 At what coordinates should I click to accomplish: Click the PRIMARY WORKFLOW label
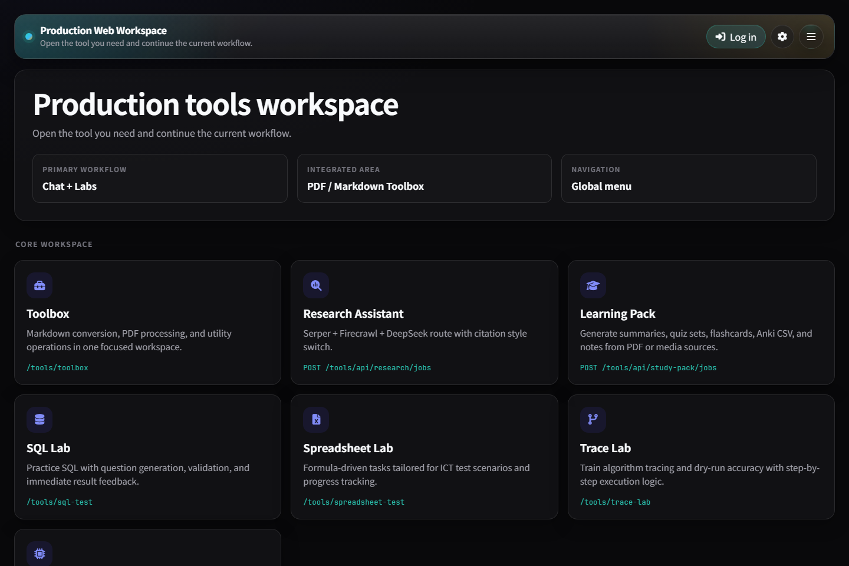pyautogui.click(x=84, y=169)
